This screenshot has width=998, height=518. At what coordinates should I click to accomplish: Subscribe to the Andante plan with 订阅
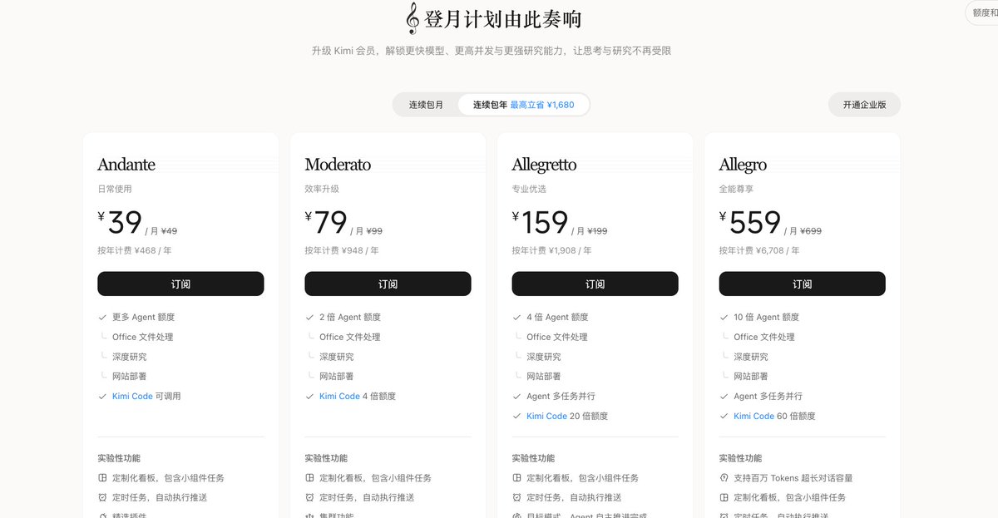point(180,284)
